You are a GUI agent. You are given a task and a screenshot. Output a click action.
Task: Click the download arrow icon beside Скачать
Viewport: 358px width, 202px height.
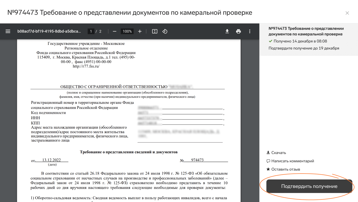point(268,153)
